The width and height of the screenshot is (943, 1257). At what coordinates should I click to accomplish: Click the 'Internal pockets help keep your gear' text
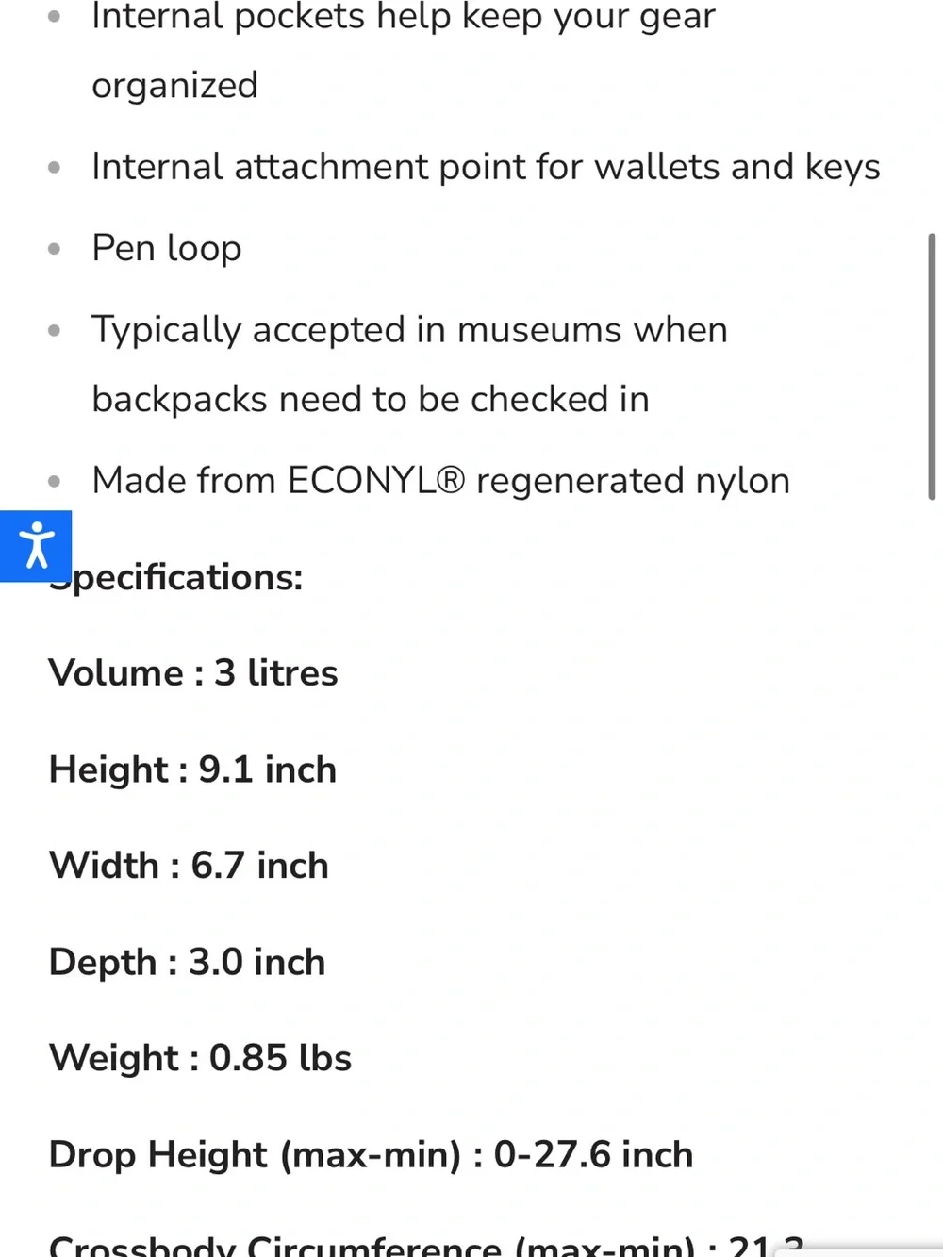pos(404,17)
